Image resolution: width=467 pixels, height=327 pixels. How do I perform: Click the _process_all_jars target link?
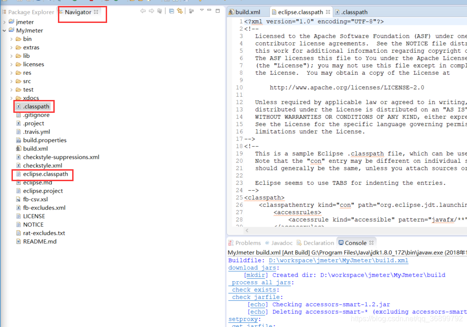(259, 283)
